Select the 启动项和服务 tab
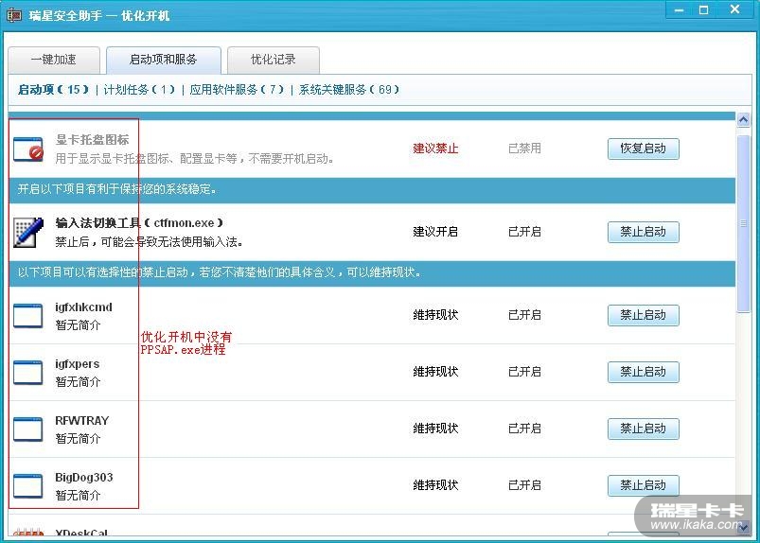760x543 pixels. point(164,60)
